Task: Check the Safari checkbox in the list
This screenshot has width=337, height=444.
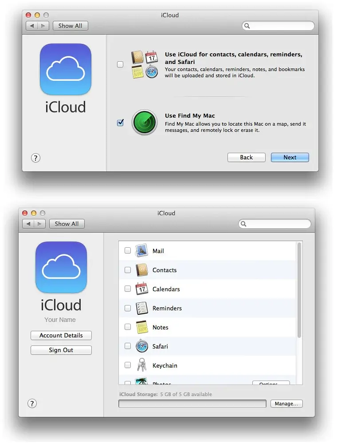Action: tap(128, 346)
